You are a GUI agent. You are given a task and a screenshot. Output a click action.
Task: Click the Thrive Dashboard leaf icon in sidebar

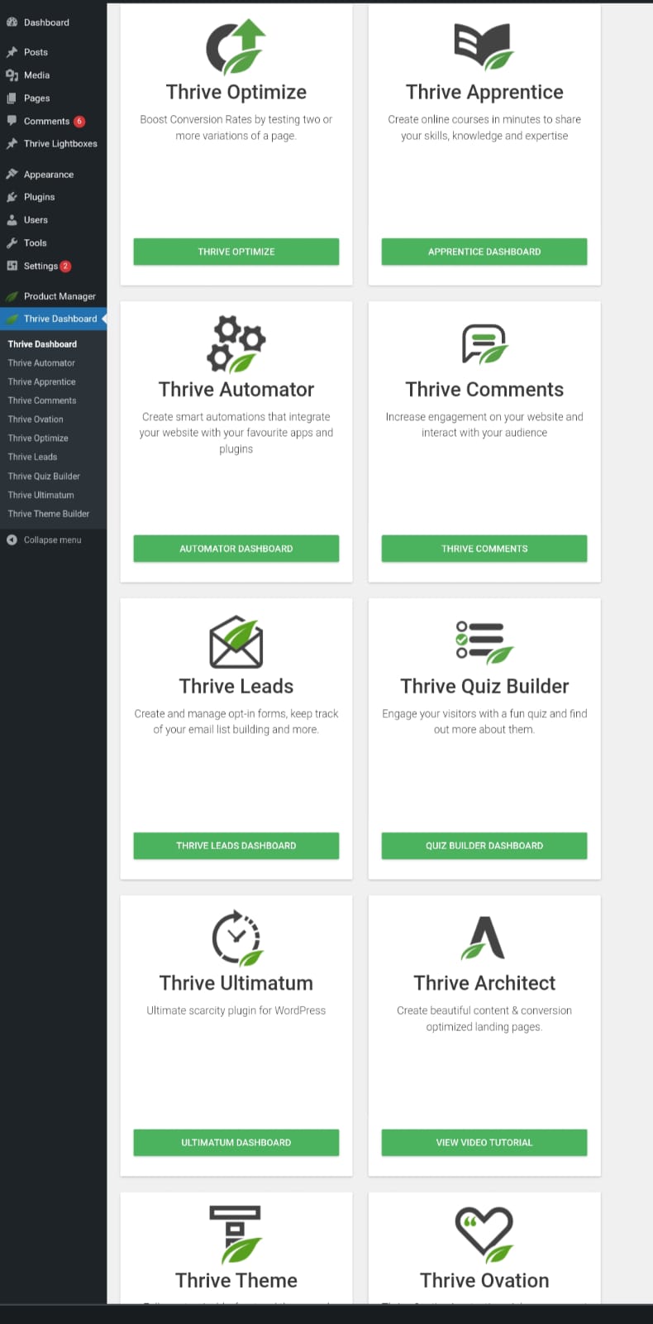pyautogui.click(x=12, y=319)
